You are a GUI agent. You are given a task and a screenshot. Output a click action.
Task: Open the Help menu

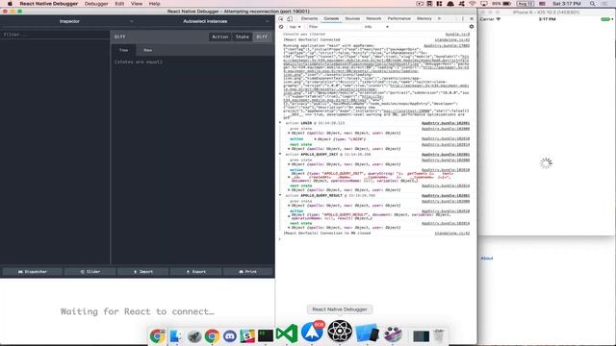(154, 4)
